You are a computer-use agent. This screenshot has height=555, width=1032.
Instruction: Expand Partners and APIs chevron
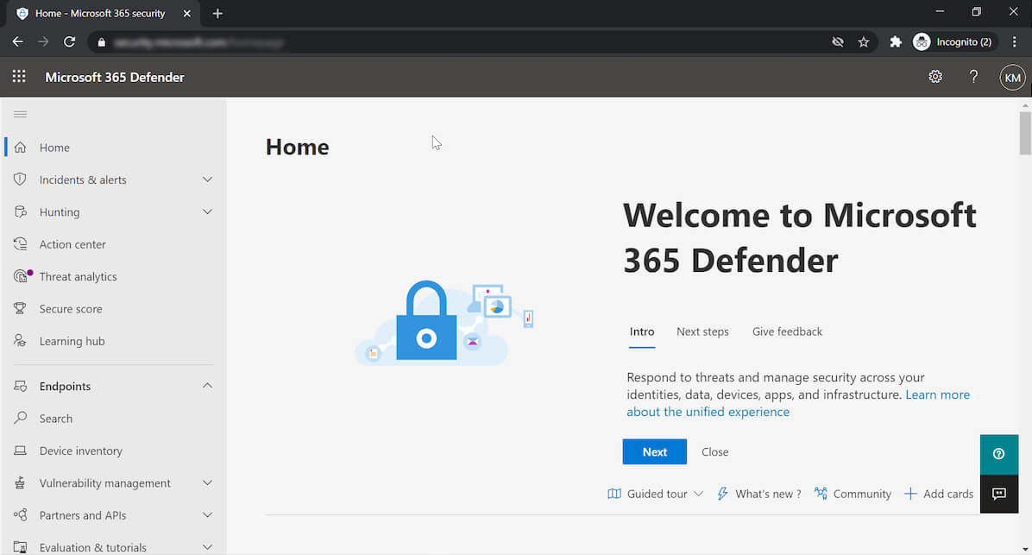click(207, 514)
